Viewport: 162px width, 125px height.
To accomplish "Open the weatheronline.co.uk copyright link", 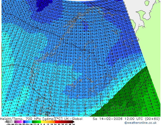I will point(140,123).
